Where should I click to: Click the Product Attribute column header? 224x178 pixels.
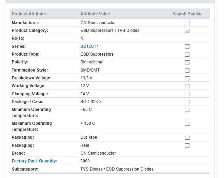point(29,14)
